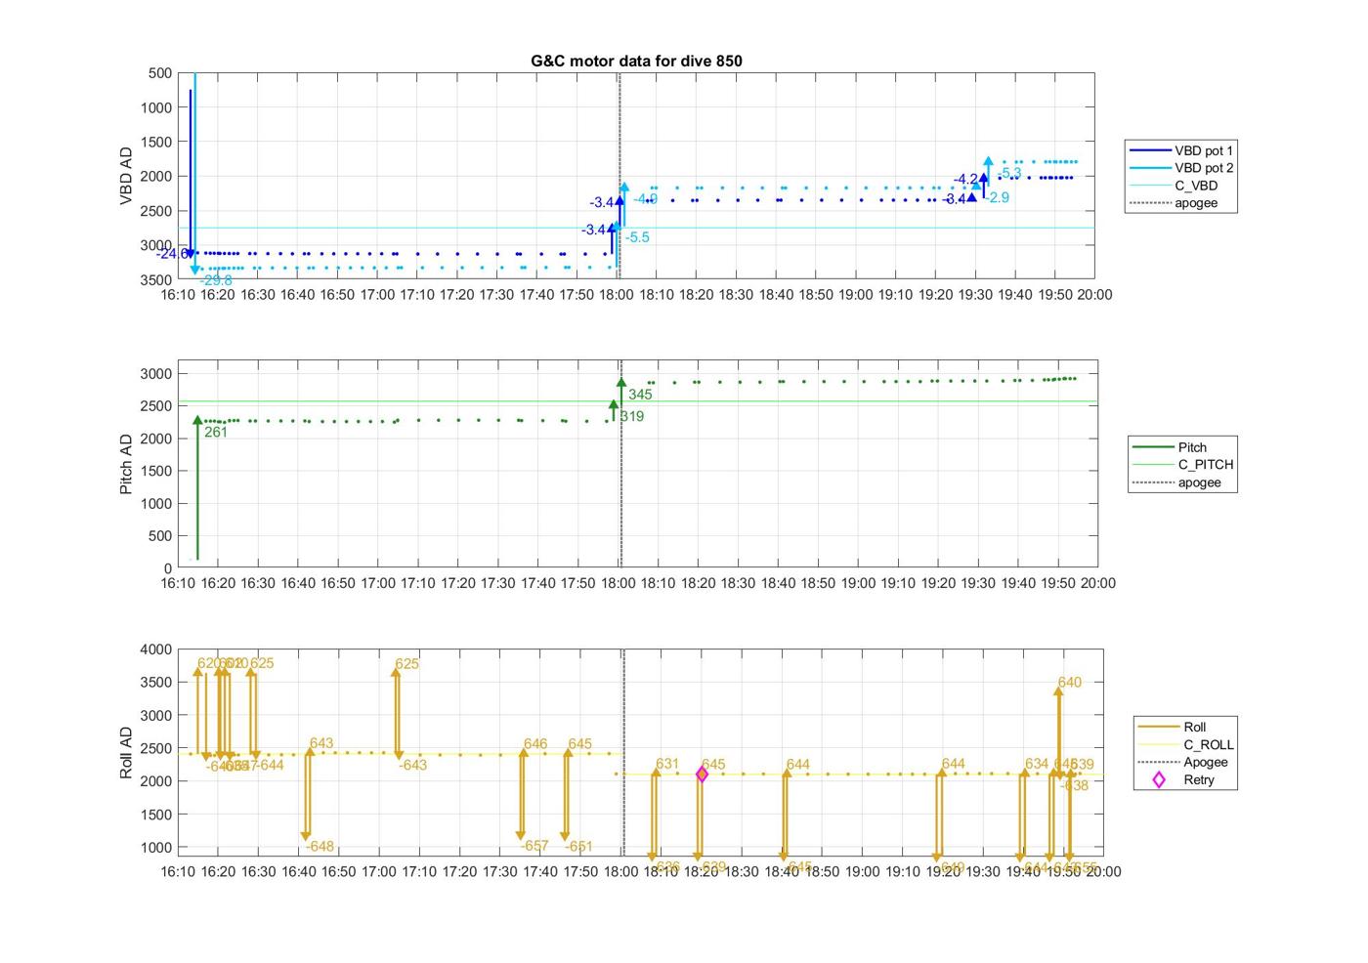Click the "261" label on the Pitch plot

[216, 432]
